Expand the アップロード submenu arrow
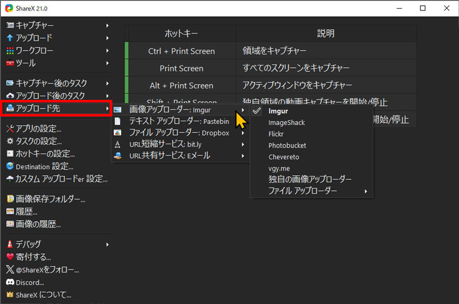459x304 pixels. 107,38
